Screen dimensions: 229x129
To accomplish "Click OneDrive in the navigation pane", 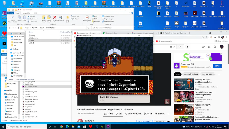I will [x=15, y=49].
